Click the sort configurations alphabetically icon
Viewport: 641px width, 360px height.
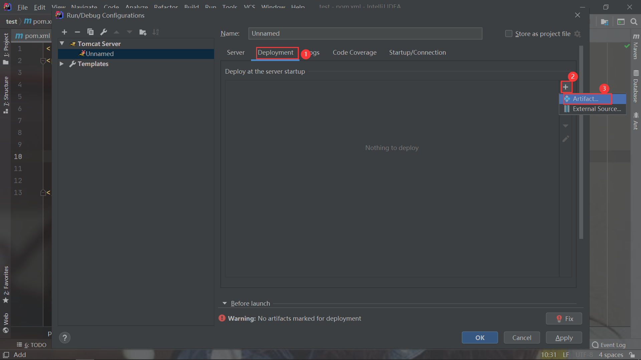[156, 32]
